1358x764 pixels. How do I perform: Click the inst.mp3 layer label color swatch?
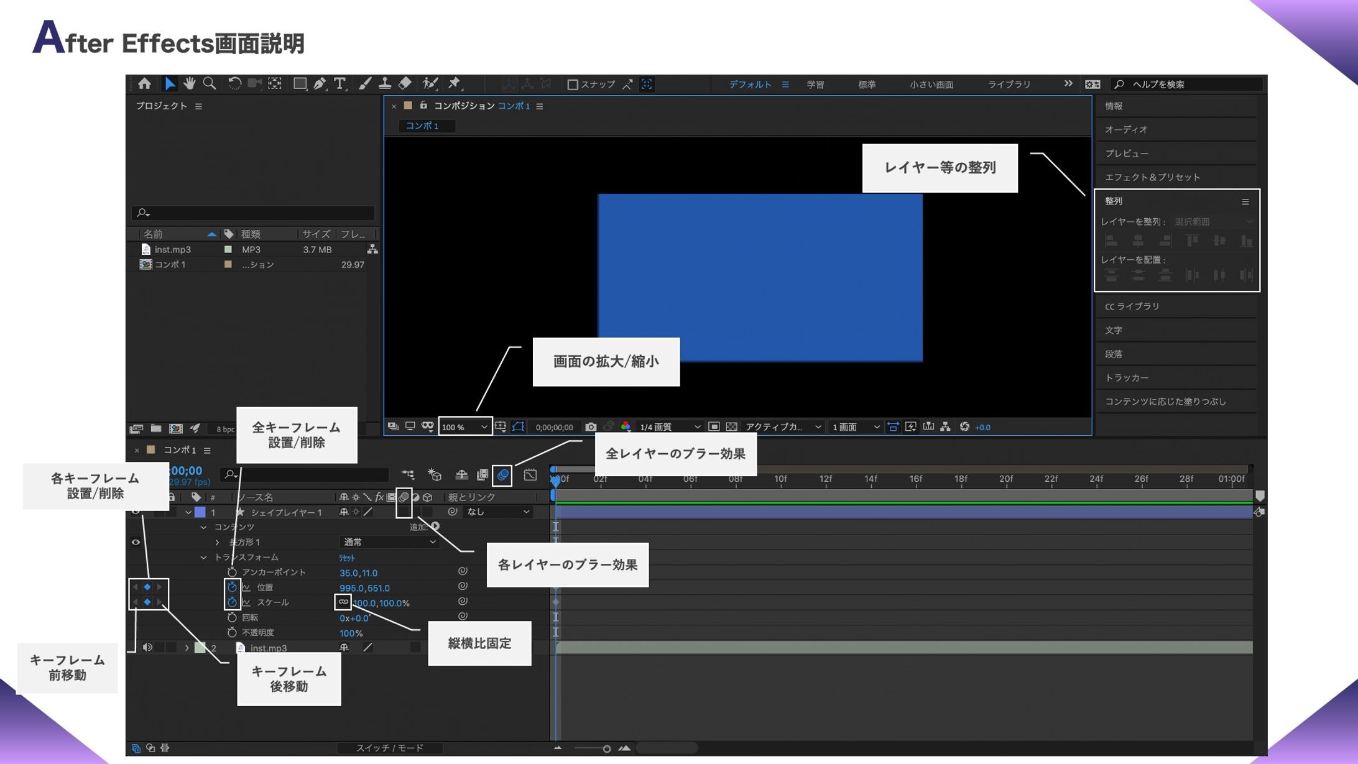click(x=200, y=648)
